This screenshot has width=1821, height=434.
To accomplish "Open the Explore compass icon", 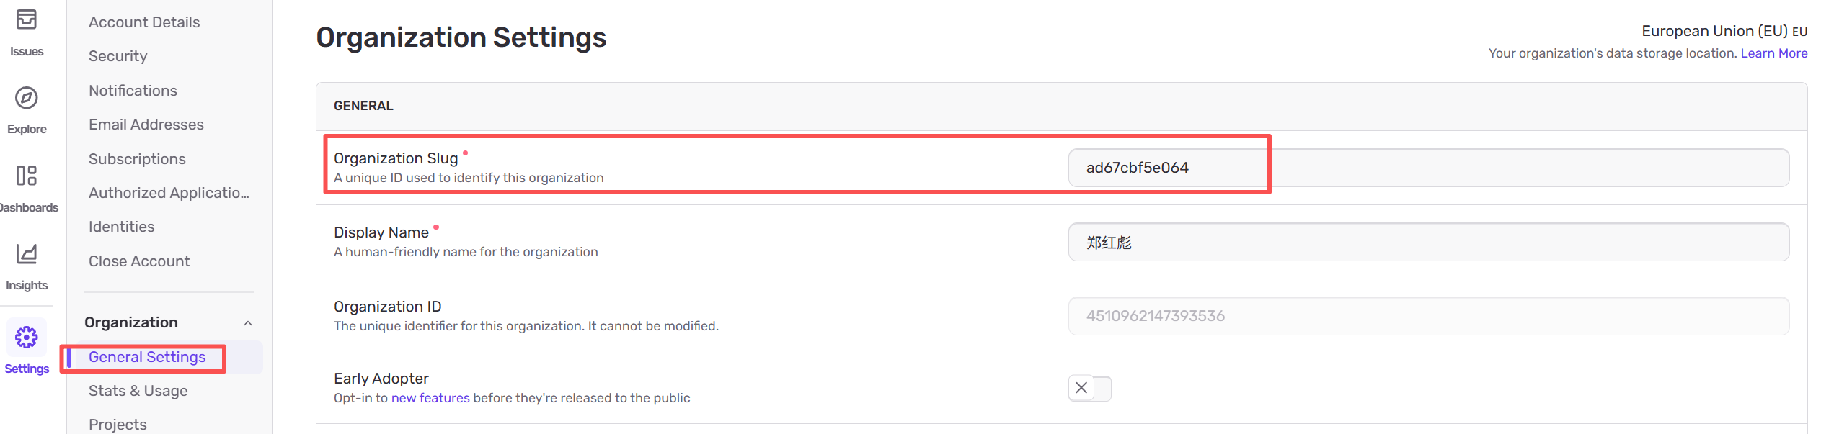I will click(27, 98).
